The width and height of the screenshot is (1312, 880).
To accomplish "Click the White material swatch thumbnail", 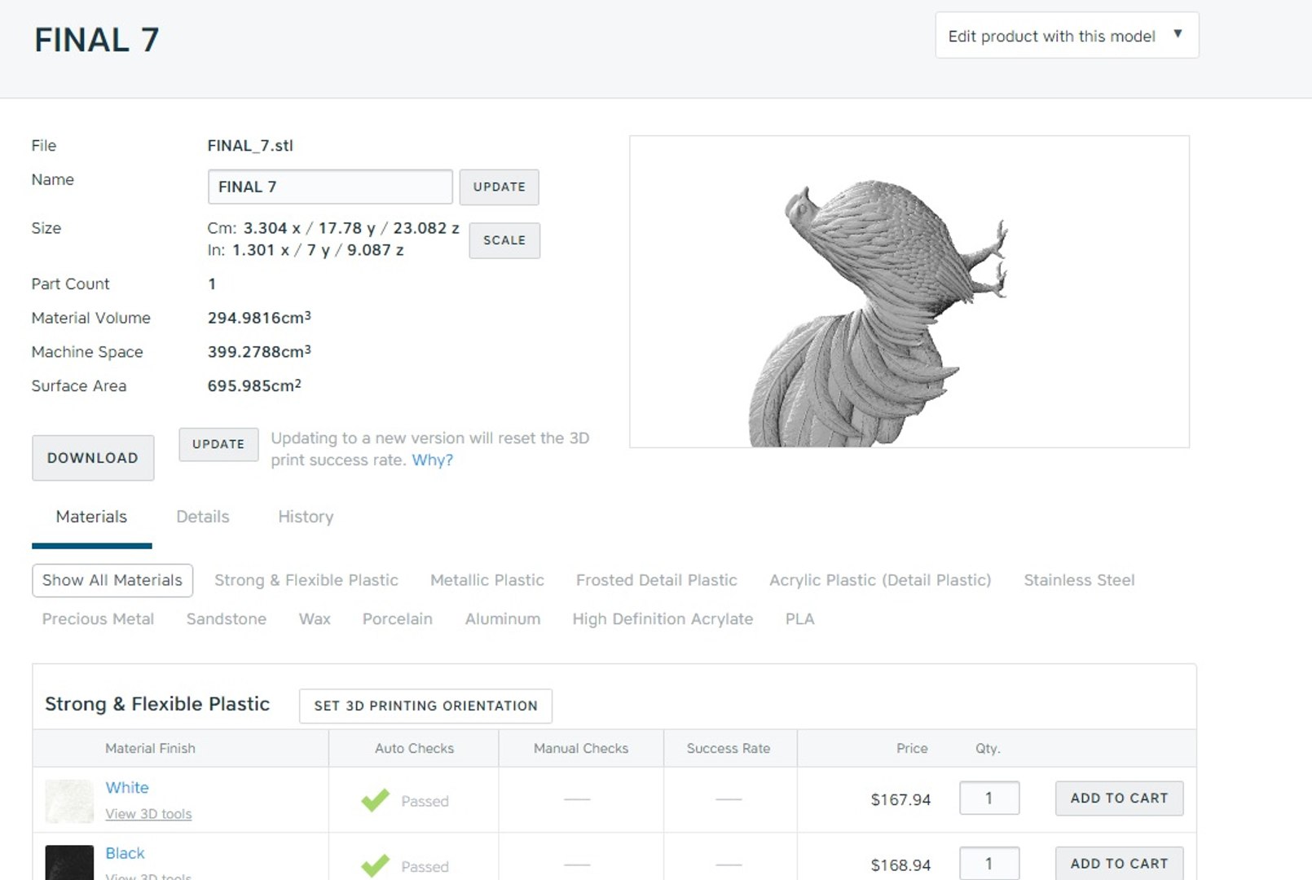I will click(69, 801).
